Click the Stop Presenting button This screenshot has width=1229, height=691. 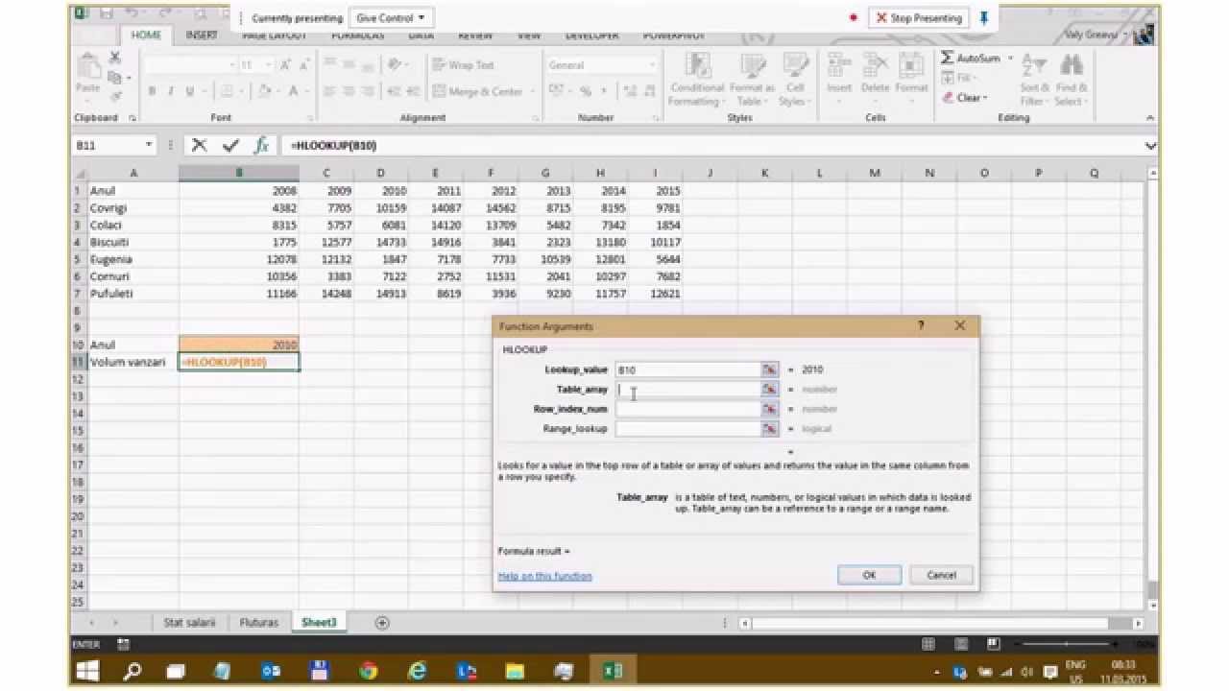pos(919,17)
